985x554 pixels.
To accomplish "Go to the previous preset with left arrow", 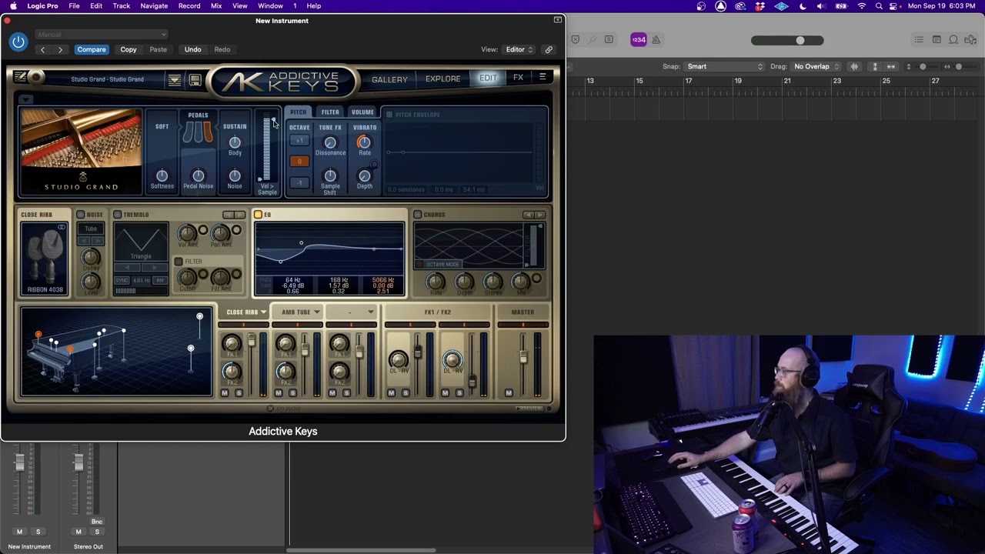I will tap(42, 49).
